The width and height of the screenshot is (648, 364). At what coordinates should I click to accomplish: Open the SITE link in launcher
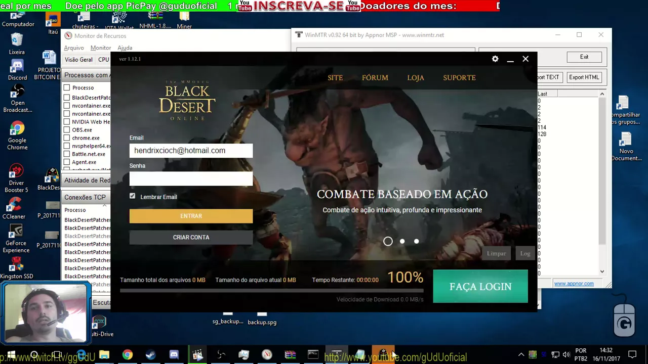[x=335, y=77]
